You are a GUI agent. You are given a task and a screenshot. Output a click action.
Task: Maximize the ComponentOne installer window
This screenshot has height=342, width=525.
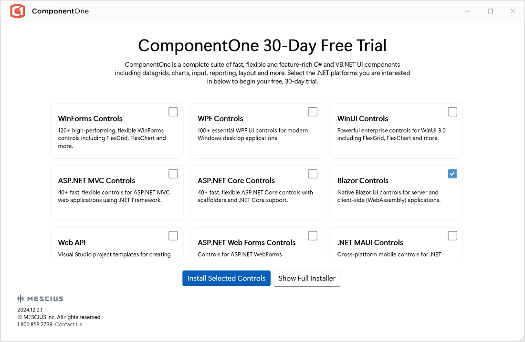coord(490,11)
